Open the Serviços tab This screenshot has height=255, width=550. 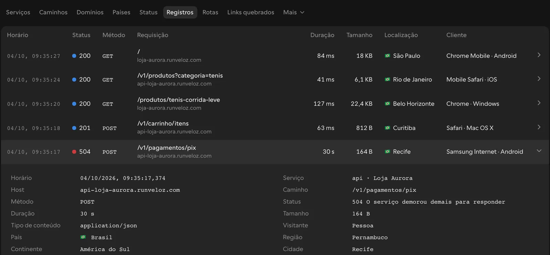[18, 12]
